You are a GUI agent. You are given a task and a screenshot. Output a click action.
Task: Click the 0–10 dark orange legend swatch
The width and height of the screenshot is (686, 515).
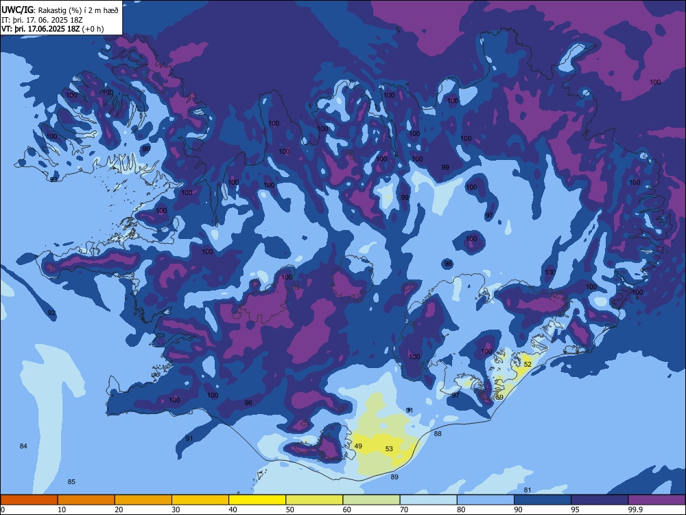pos(29,500)
